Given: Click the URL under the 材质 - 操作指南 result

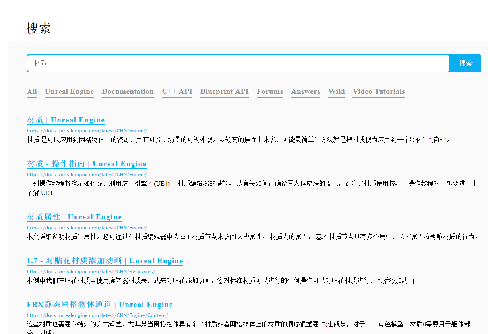Looking at the screenshot, I should (x=89, y=175).
